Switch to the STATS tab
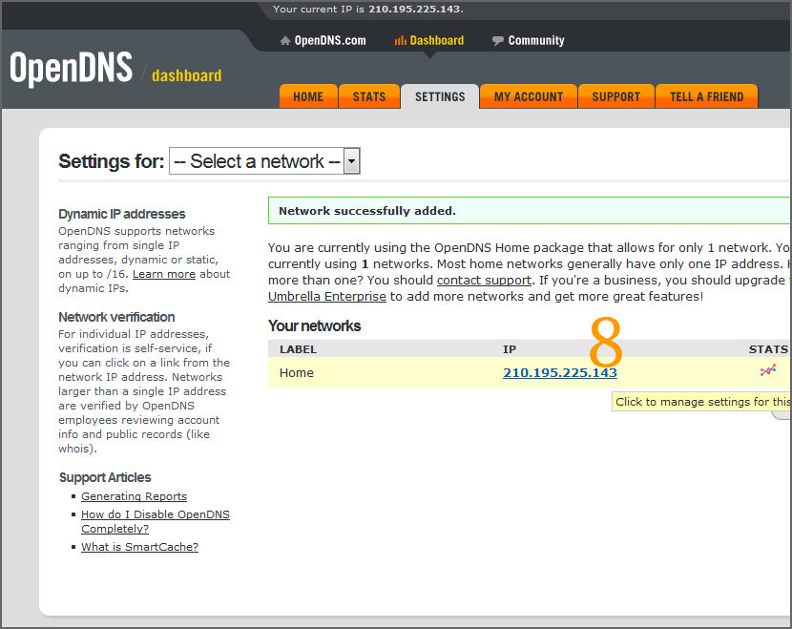This screenshot has height=629, width=792. tap(369, 96)
